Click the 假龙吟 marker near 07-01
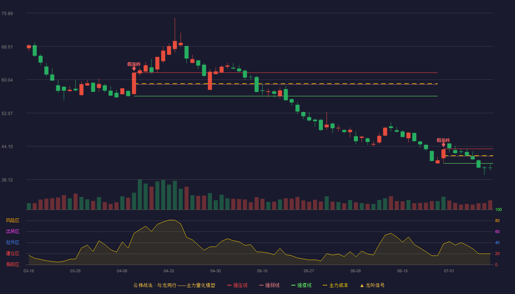Screen dimensions: 515x294 pyautogui.click(x=443, y=143)
